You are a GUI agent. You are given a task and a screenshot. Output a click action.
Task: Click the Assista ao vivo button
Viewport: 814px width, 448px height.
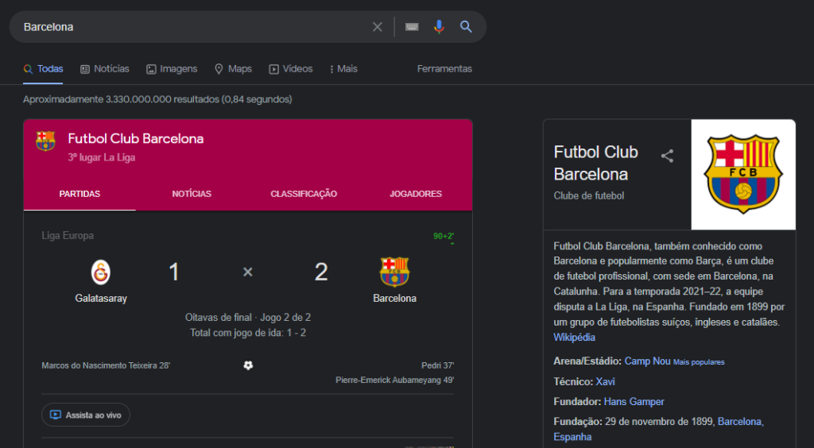click(x=86, y=415)
